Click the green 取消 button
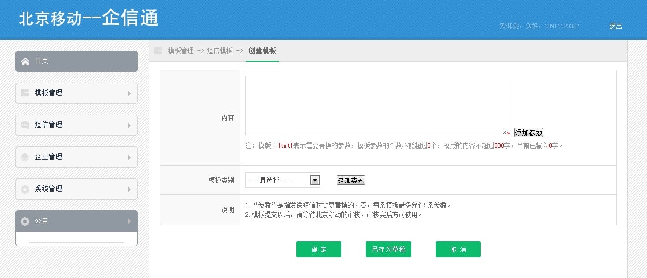 pyautogui.click(x=458, y=249)
